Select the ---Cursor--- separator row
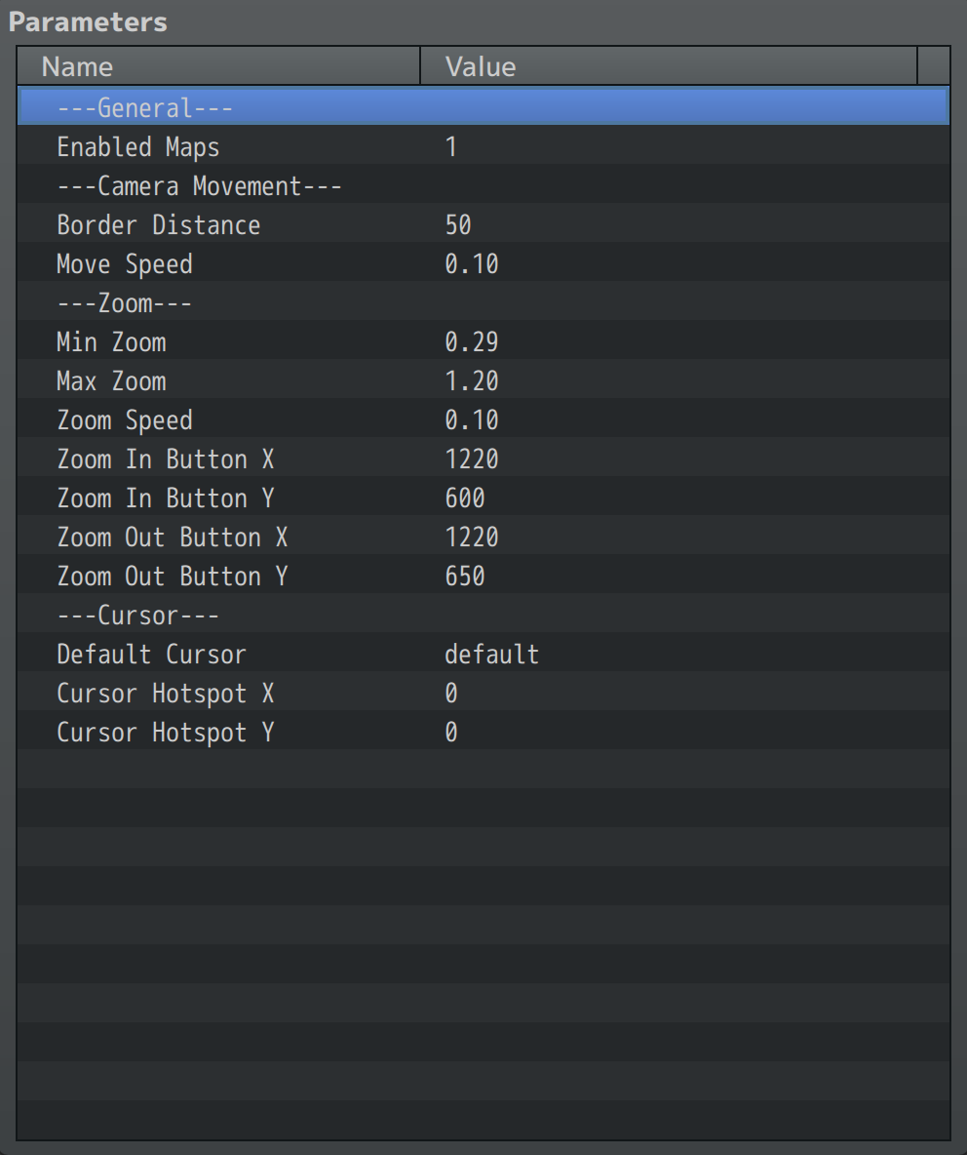The image size is (967, 1155). point(483,616)
